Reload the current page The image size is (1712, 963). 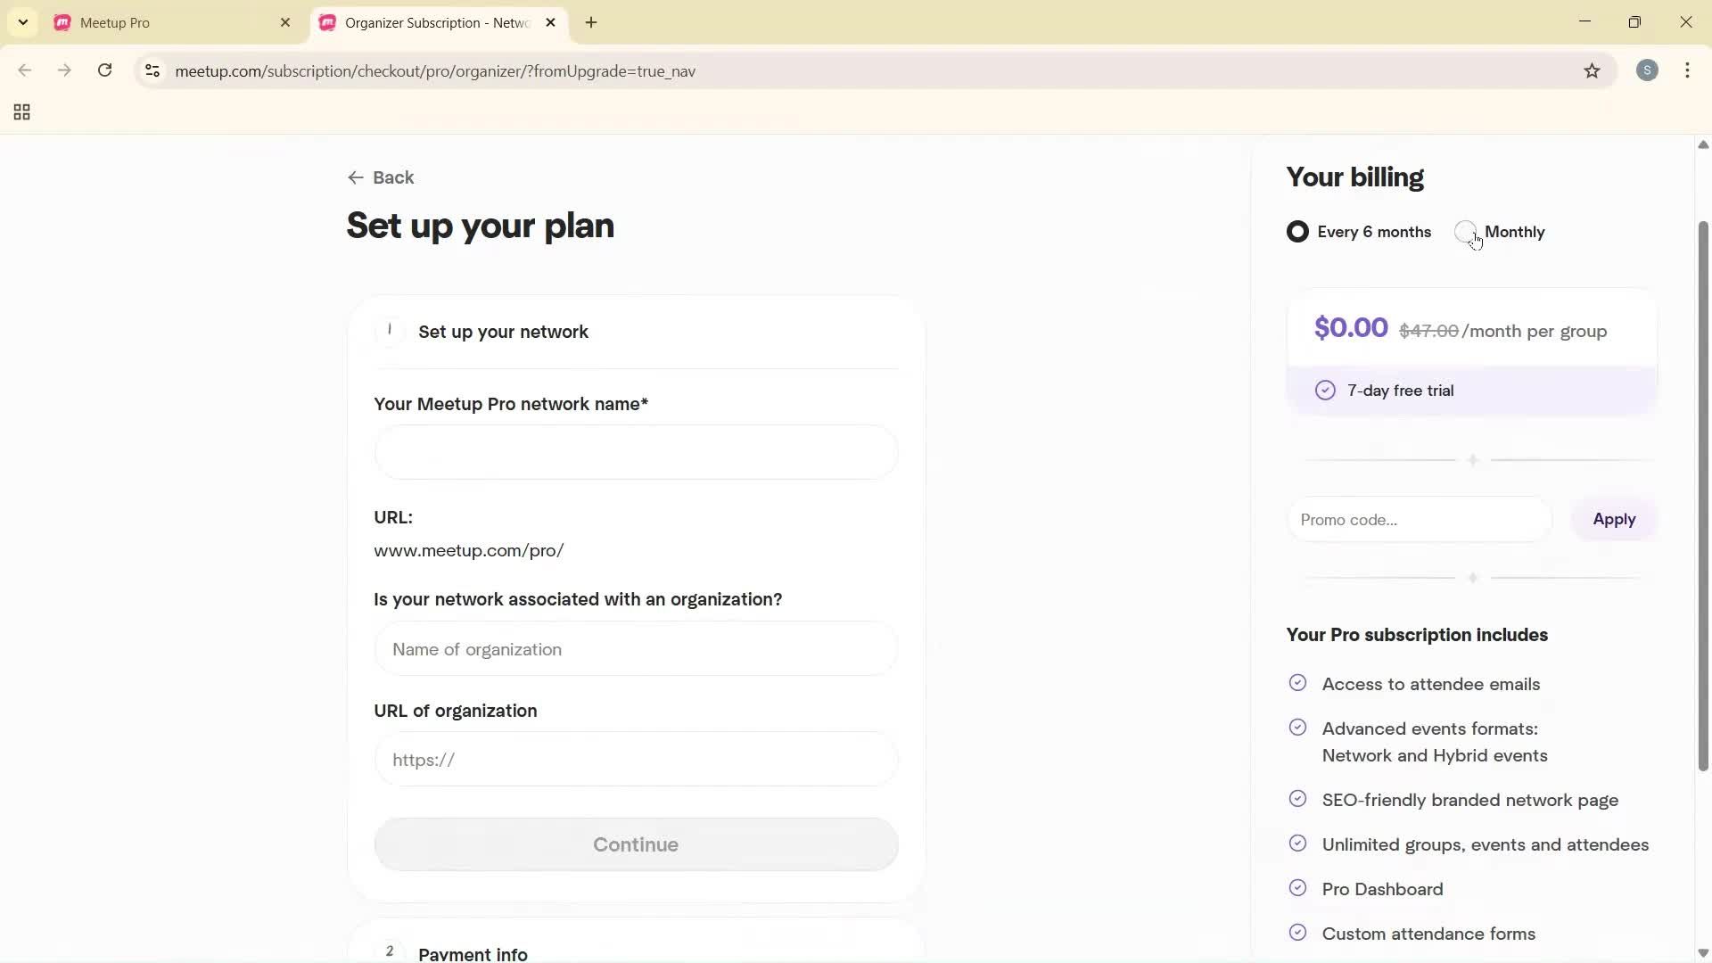pyautogui.click(x=104, y=70)
